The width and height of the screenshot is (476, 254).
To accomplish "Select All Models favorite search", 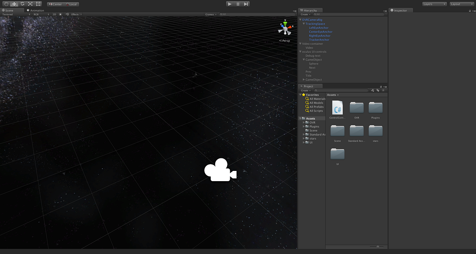I will click(314, 103).
